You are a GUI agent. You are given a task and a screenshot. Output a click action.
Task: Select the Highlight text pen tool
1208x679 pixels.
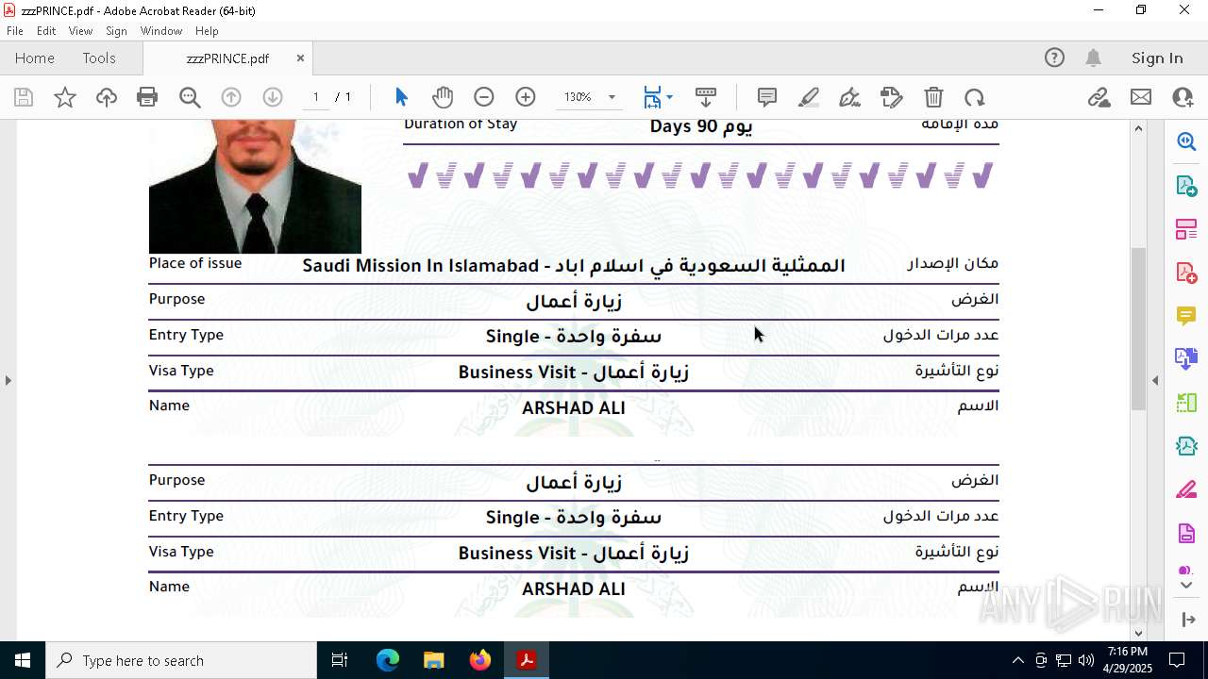click(809, 97)
